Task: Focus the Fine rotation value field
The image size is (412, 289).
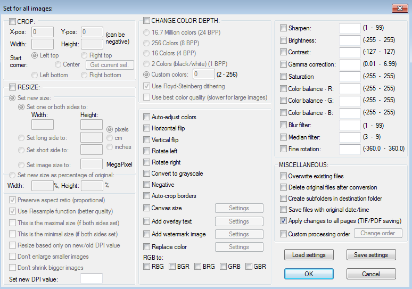Action: [x=350, y=149]
